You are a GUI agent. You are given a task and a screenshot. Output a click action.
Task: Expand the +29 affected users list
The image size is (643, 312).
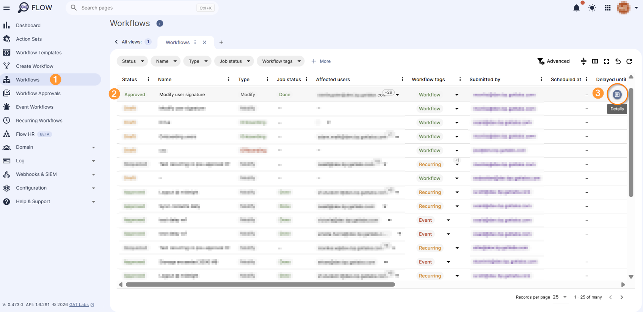click(x=397, y=95)
